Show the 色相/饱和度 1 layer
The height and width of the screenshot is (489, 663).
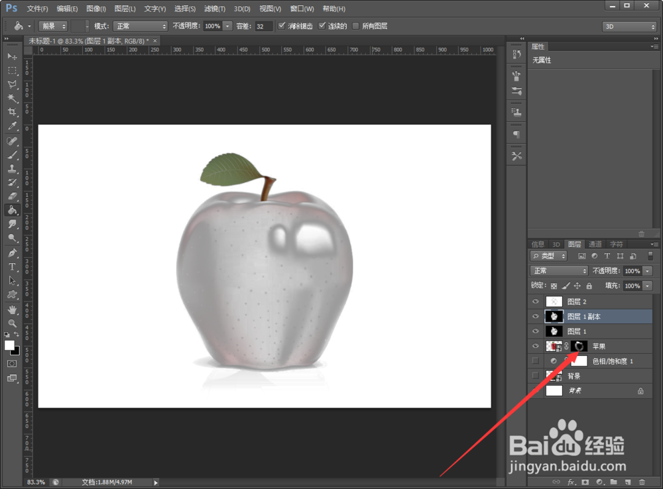point(536,360)
